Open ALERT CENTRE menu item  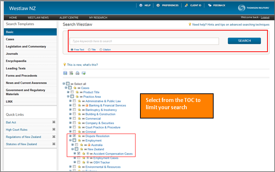pyautogui.click(x=69, y=18)
